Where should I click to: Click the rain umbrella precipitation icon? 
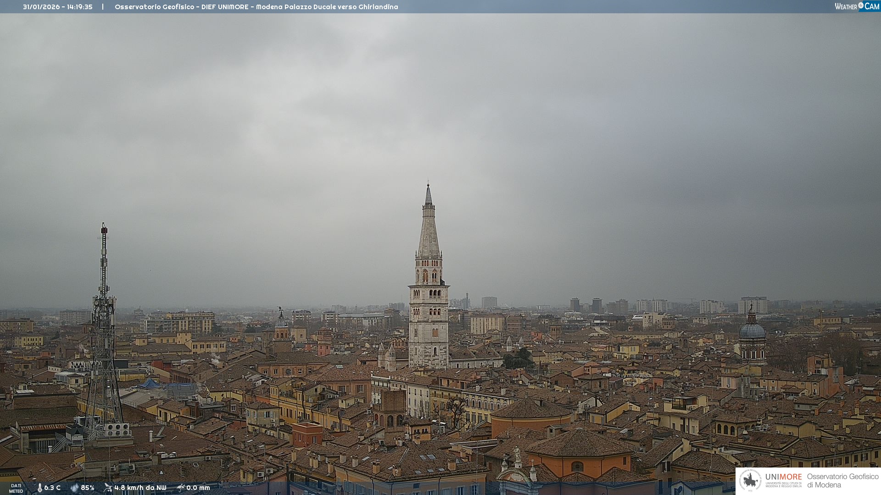(x=181, y=488)
